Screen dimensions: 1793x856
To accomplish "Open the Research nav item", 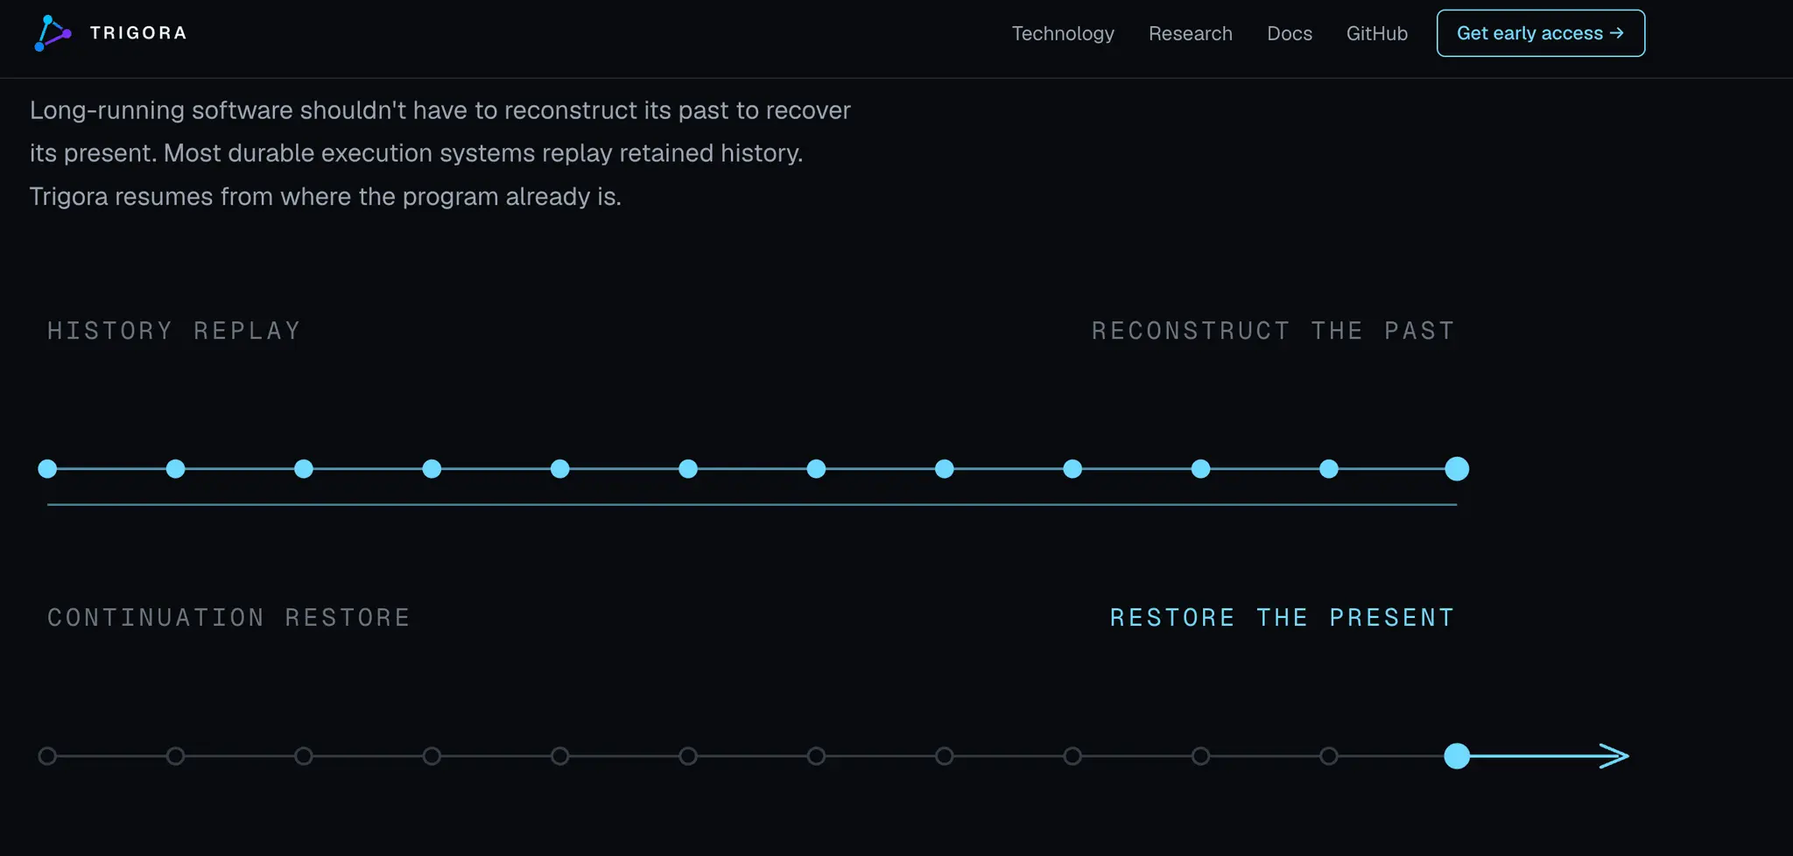I will point(1190,33).
